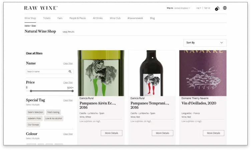The height and width of the screenshot is (150, 251).
Task: Click the Home breadcrumb link
Action: click(27, 26)
